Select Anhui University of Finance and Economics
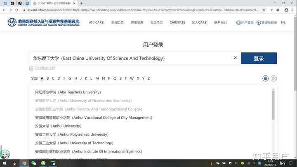297x167 pixels. click(83, 101)
